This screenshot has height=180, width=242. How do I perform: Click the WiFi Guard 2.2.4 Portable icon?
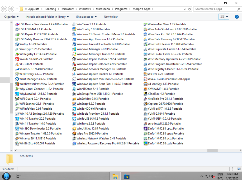coord(17,99)
